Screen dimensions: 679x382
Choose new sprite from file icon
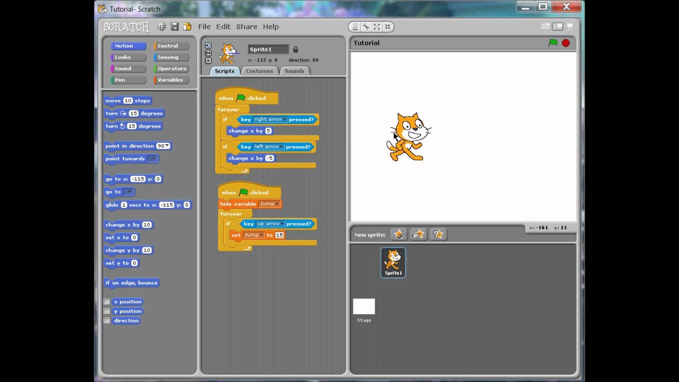(x=419, y=235)
